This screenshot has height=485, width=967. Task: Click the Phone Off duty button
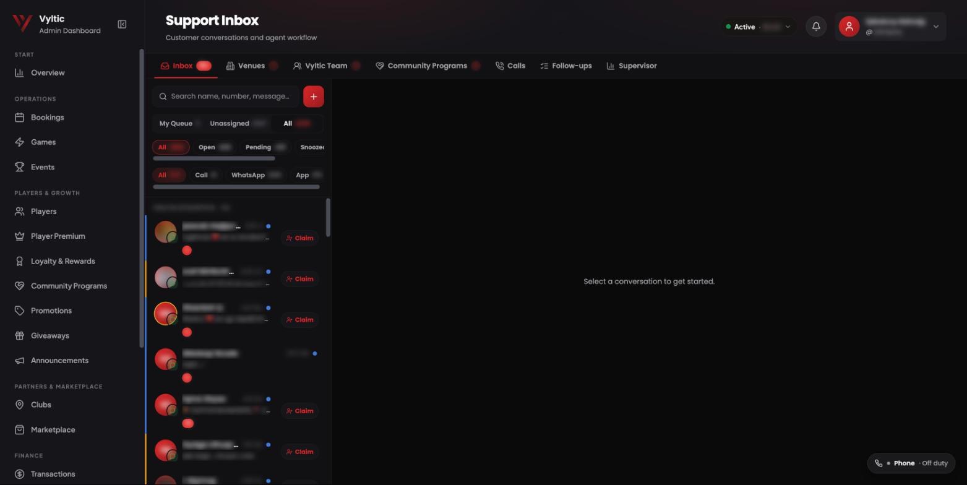[x=911, y=463]
